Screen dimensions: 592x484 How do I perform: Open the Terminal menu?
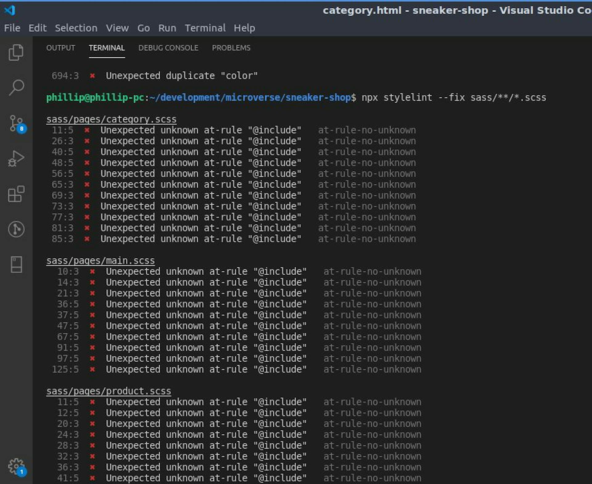pyautogui.click(x=205, y=28)
